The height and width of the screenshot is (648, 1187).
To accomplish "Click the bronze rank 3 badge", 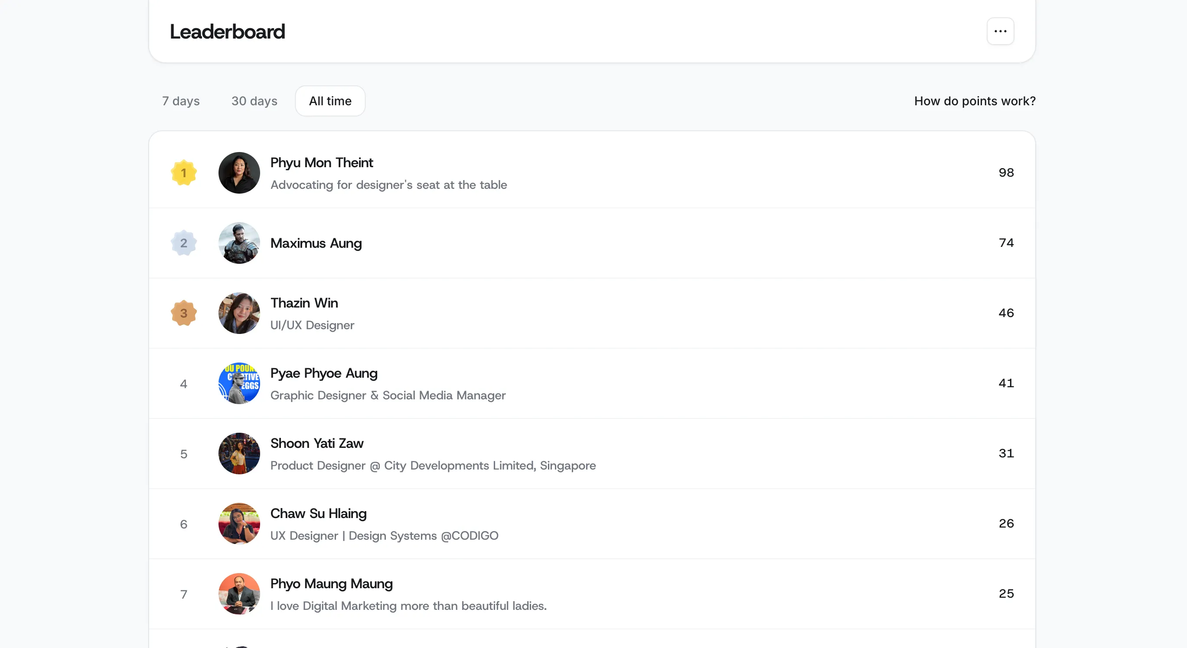I will tap(183, 313).
